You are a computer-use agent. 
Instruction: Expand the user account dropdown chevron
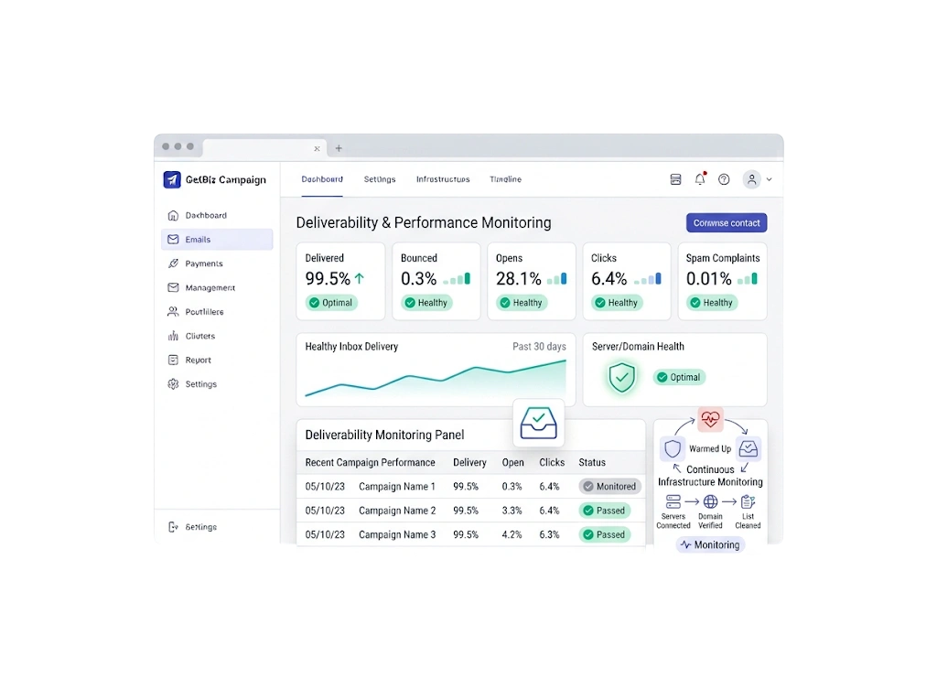pyautogui.click(x=769, y=179)
